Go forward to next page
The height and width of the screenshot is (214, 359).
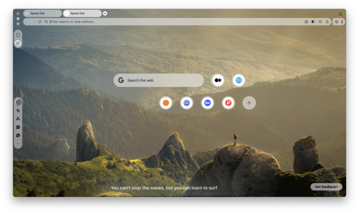pyautogui.click(x=34, y=22)
